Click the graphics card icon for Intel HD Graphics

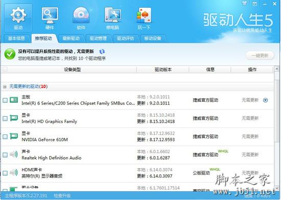point(14,118)
